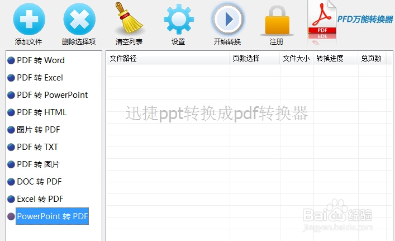Click the blue bullet beside PDF 转 Excel
The width and height of the screenshot is (395, 241).
11,78
